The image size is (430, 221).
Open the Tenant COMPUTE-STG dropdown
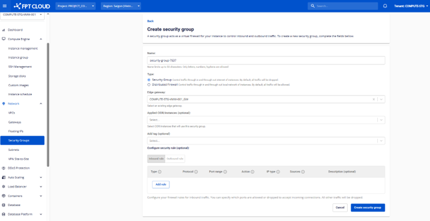point(411,6)
